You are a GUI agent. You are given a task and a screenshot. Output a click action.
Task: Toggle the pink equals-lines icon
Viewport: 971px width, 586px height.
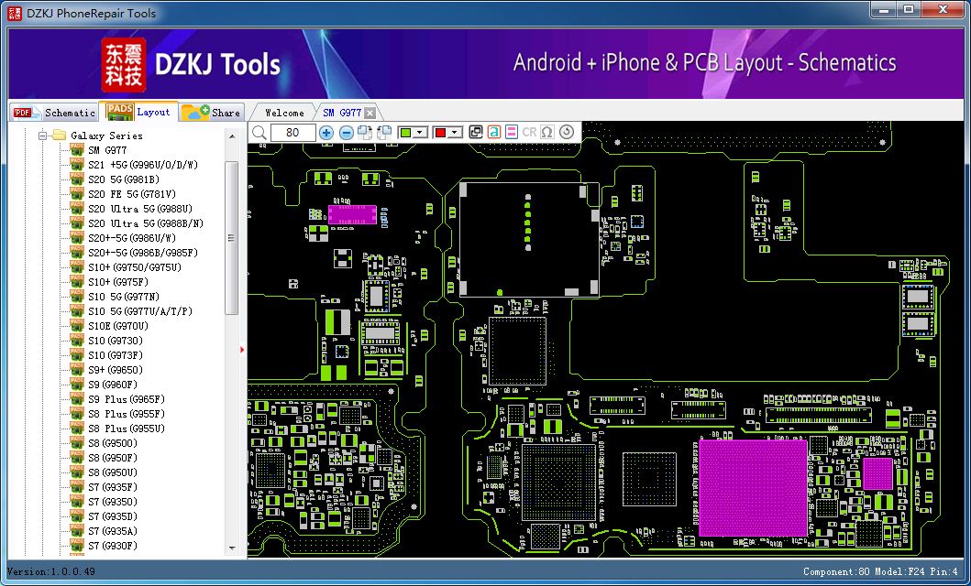coord(511,132)
